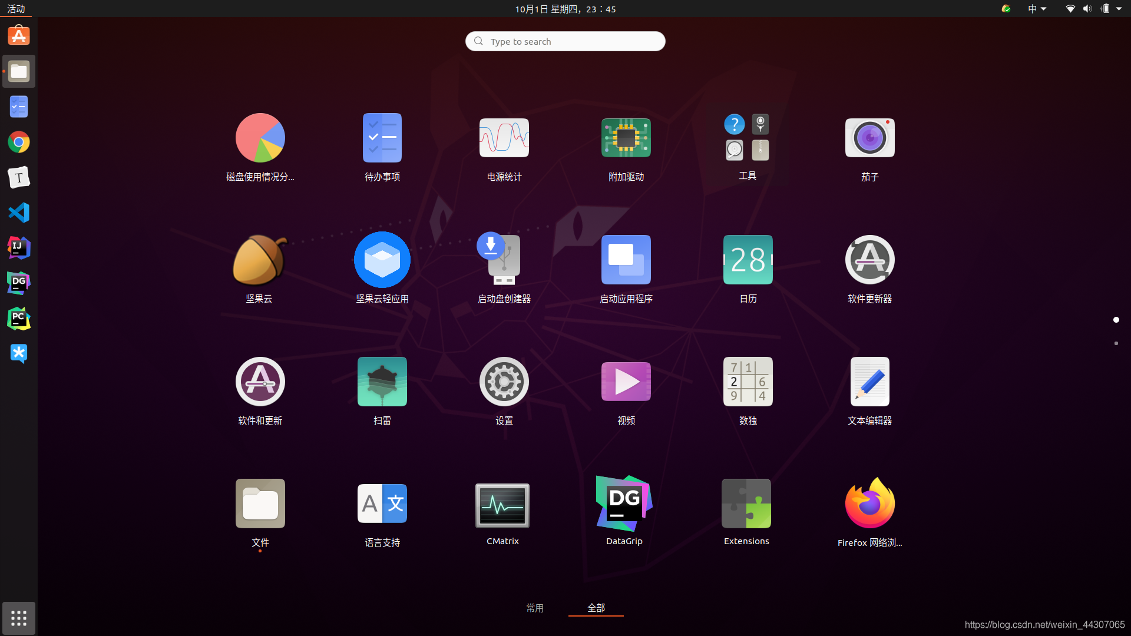This screenshot has width=1131, height=636.
Task: Launch Visual Studio Code from the dock
Action: pos(19,213)
